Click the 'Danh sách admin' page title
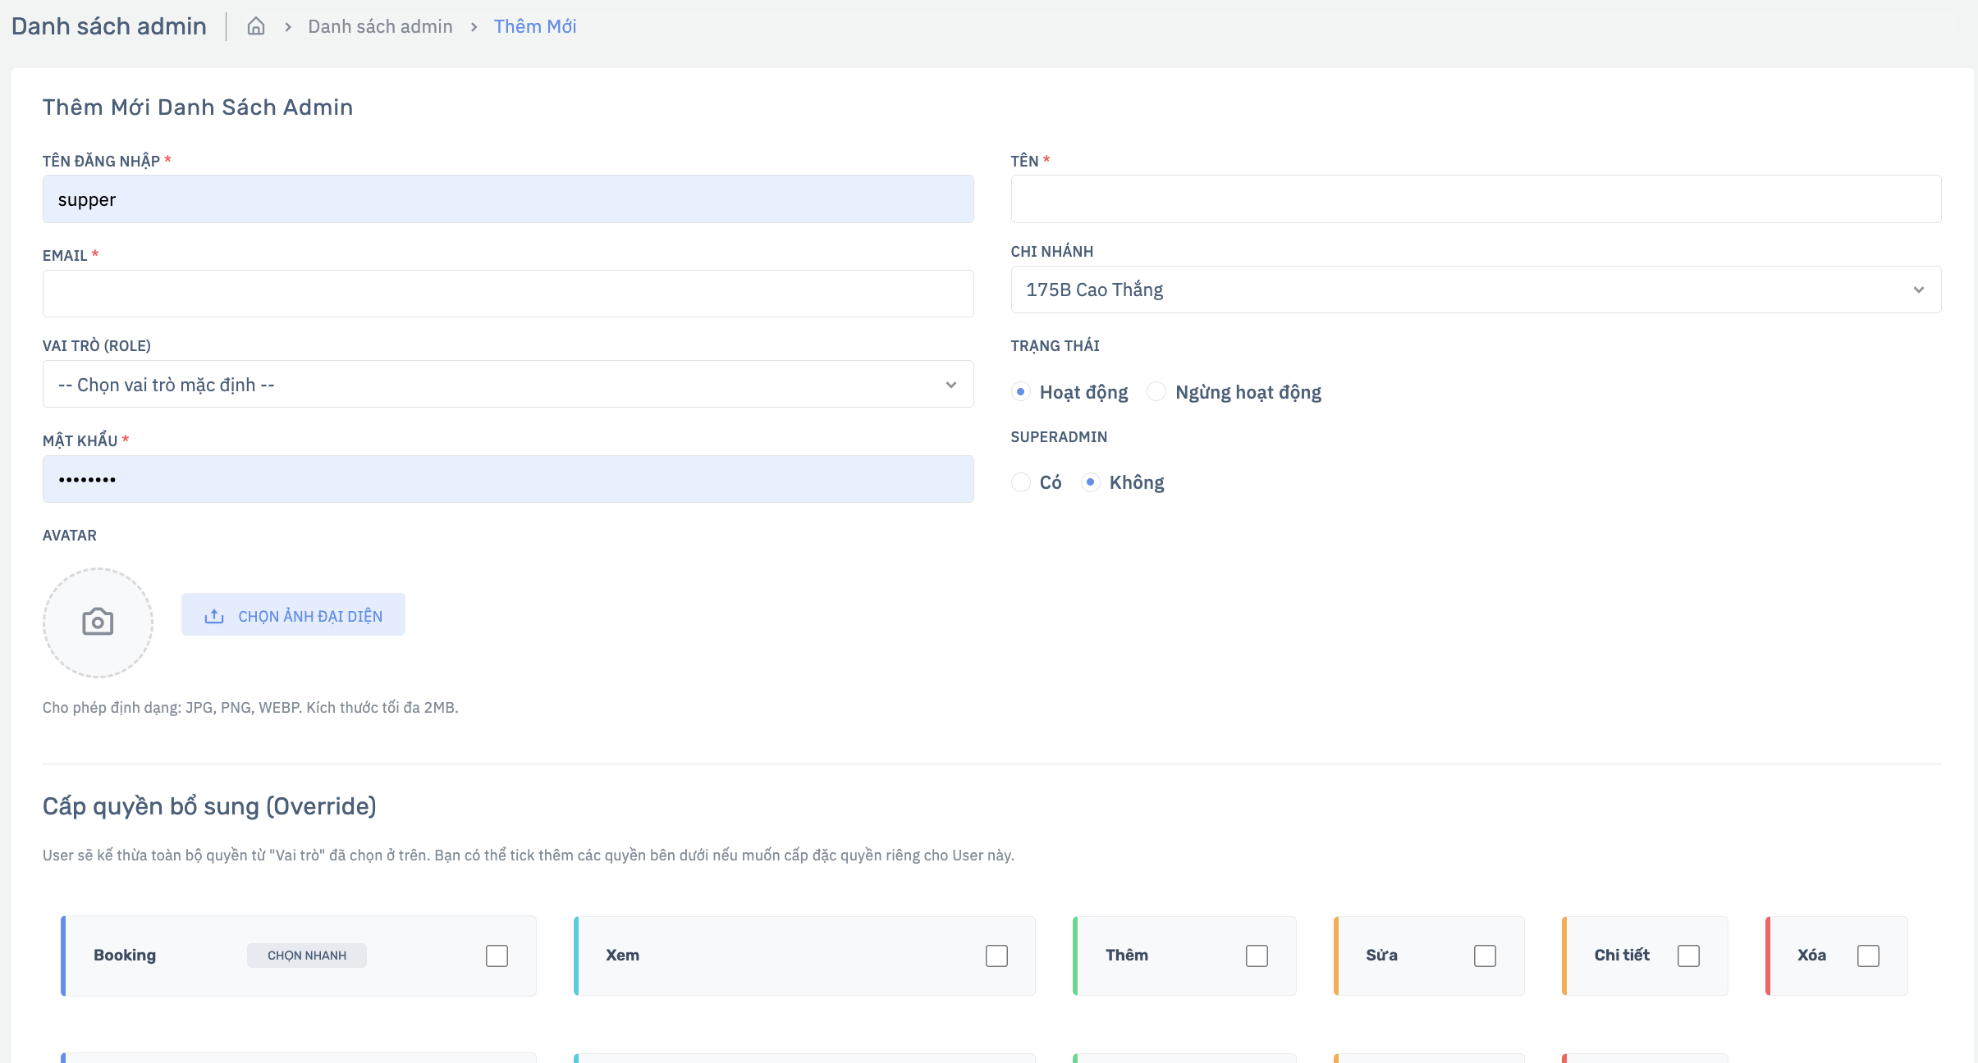The width and height of the screenshot is (1978, 1063). tap(109, 26)
